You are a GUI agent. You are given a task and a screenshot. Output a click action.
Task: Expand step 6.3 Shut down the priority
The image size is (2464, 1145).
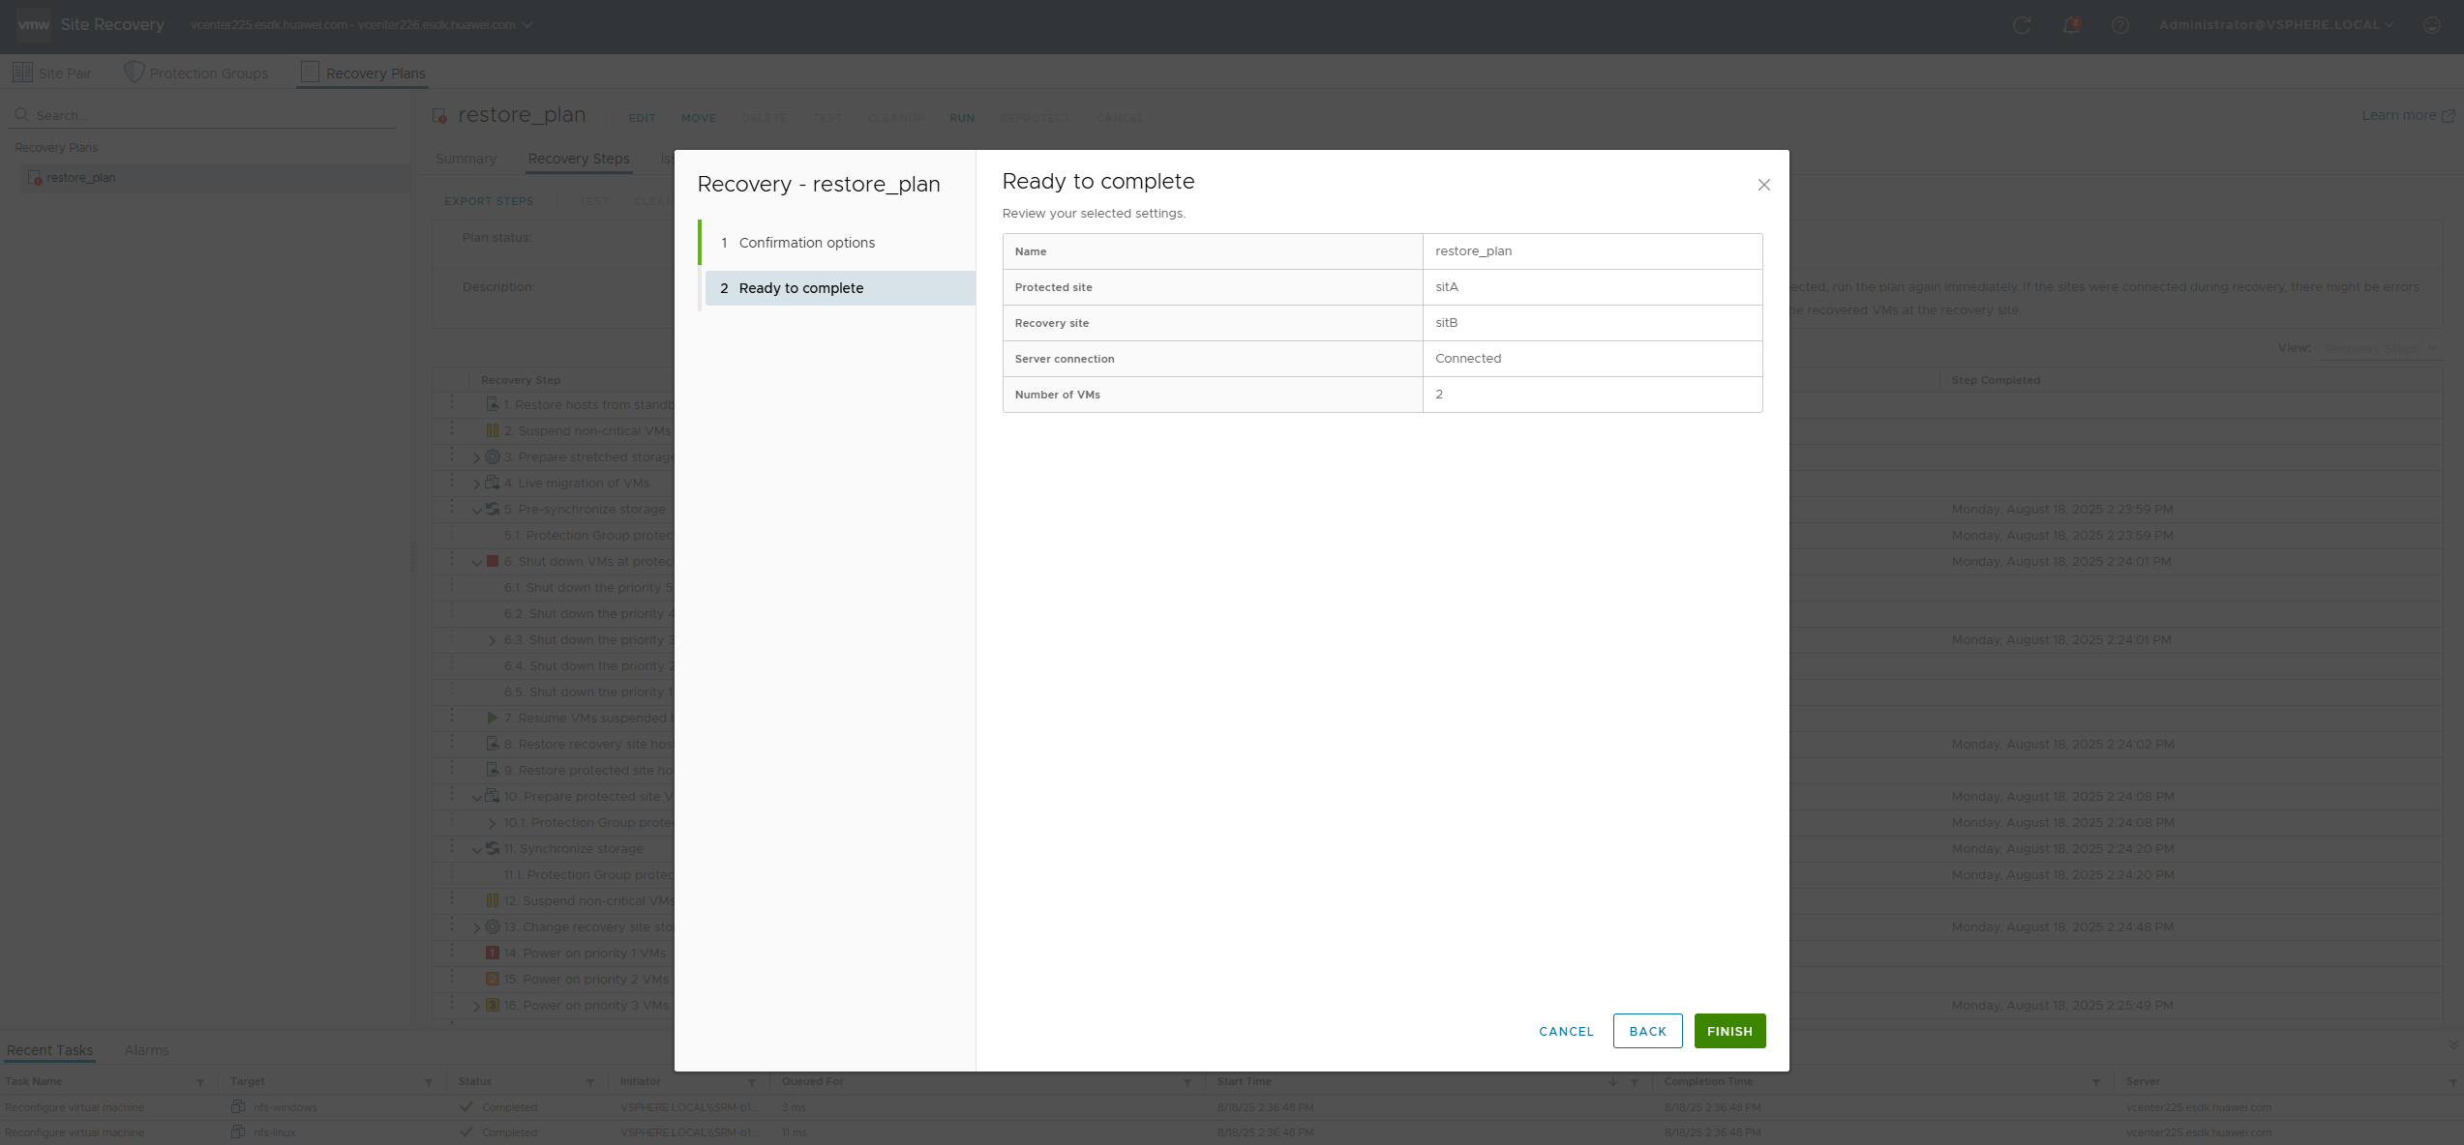pos(493,640)
